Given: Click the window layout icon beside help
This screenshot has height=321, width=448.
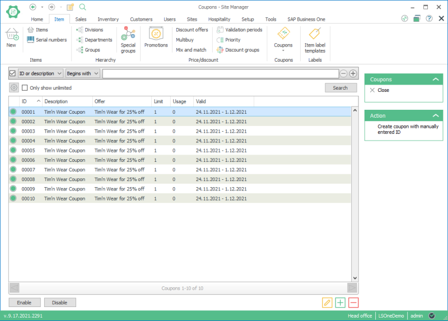Looking at the screenshot, I should tap(417, 18).
